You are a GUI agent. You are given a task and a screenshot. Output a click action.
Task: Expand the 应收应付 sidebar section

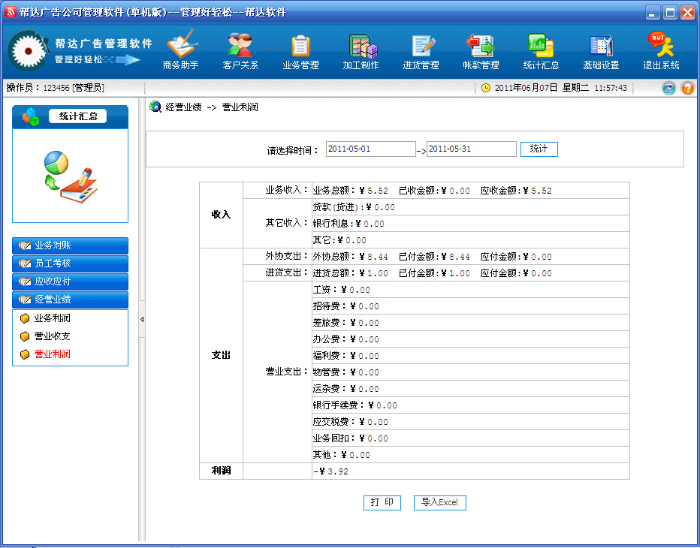click(70, 282)
